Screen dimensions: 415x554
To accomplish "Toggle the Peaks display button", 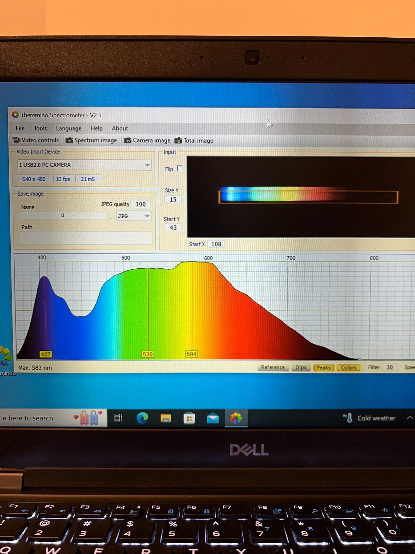I will tap(323, 367).
